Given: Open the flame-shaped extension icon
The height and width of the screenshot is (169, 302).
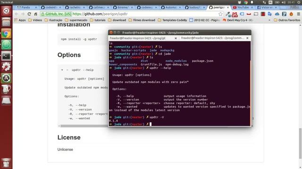Looking at the screenshot, I should pyautogui.click(x=291, y=14).
